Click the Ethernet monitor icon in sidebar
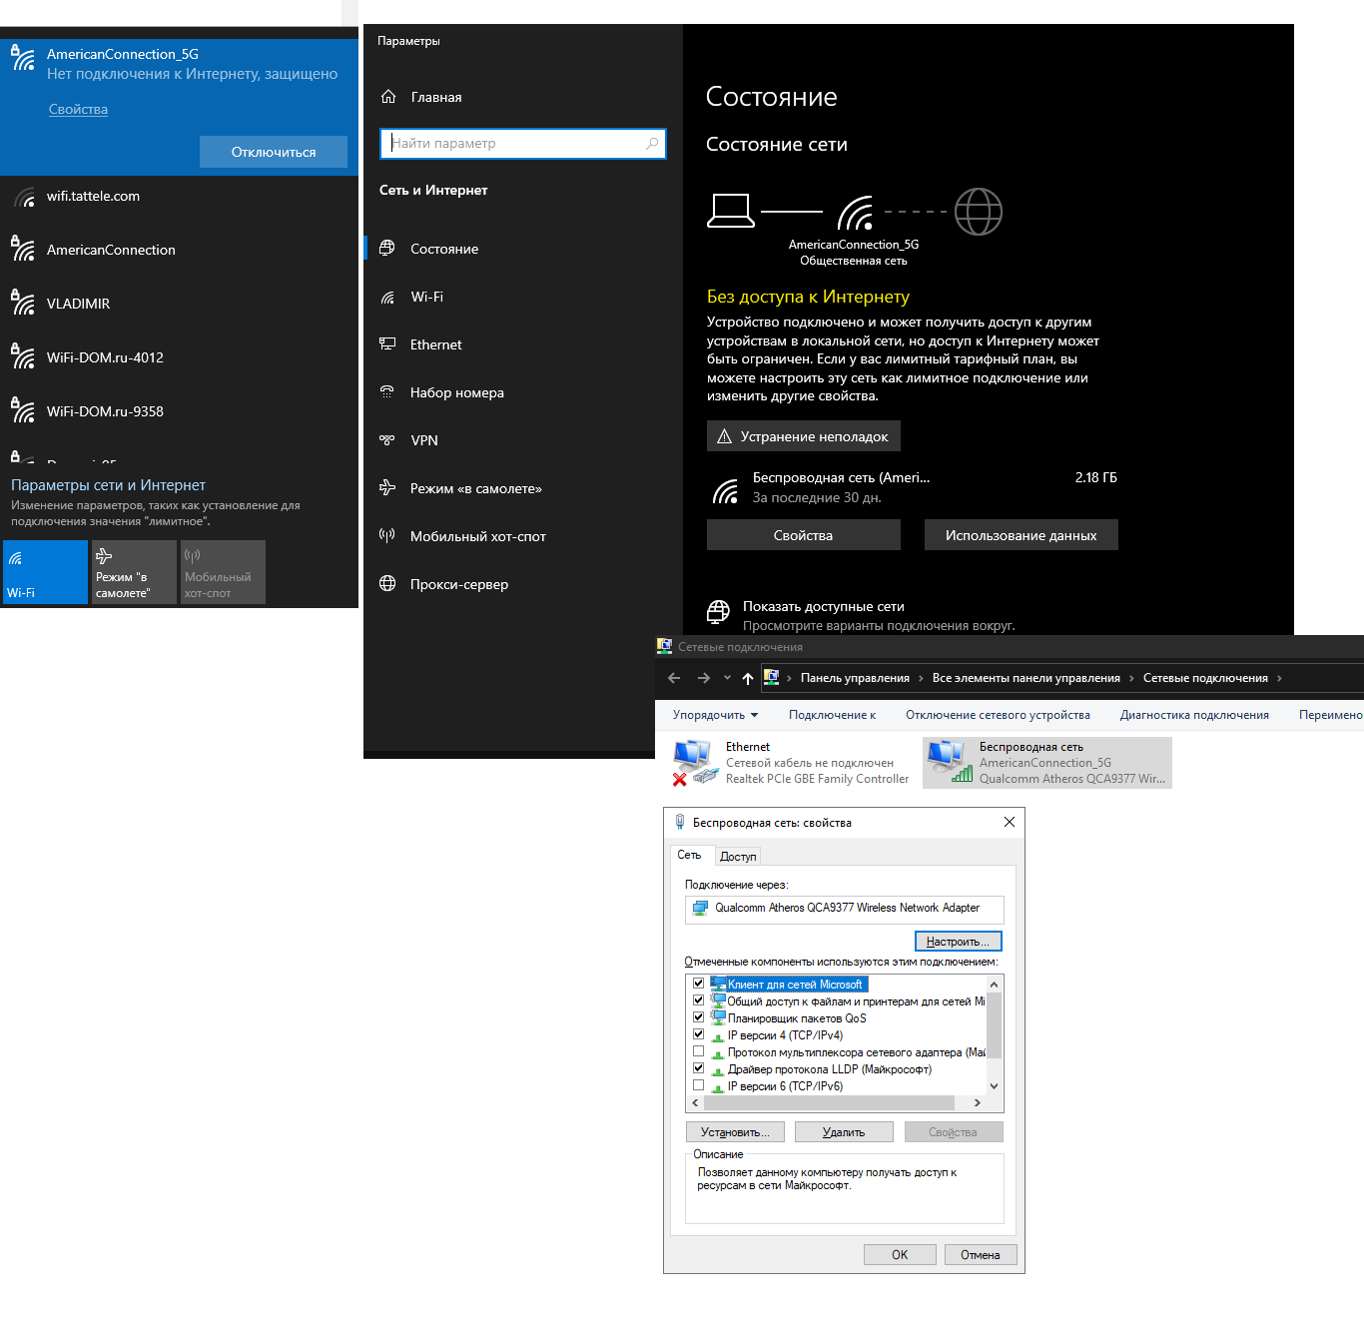 [387, 344]
